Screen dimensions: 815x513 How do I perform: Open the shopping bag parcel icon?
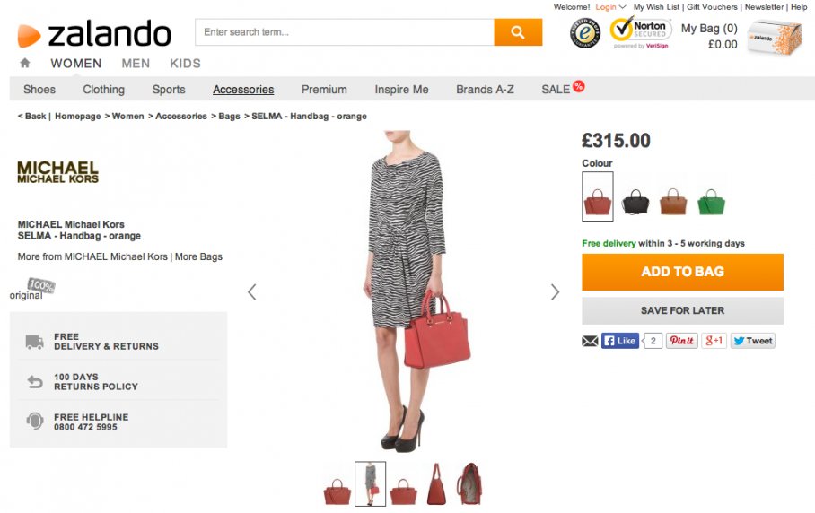point(774,37)
